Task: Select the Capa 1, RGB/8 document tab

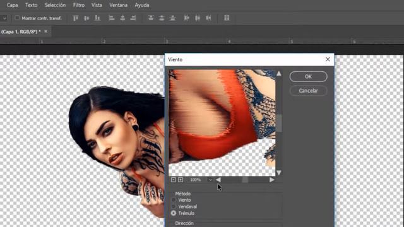Action: click(21, 32)
